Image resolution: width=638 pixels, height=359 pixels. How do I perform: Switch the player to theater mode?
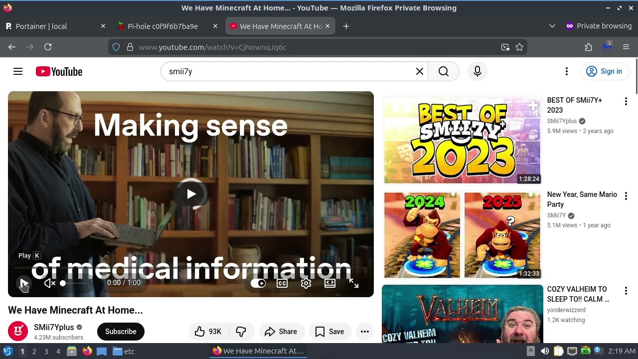330,283
